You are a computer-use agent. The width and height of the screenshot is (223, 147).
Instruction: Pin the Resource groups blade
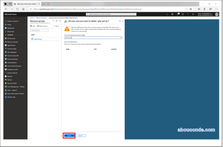(x=57, y=21)
